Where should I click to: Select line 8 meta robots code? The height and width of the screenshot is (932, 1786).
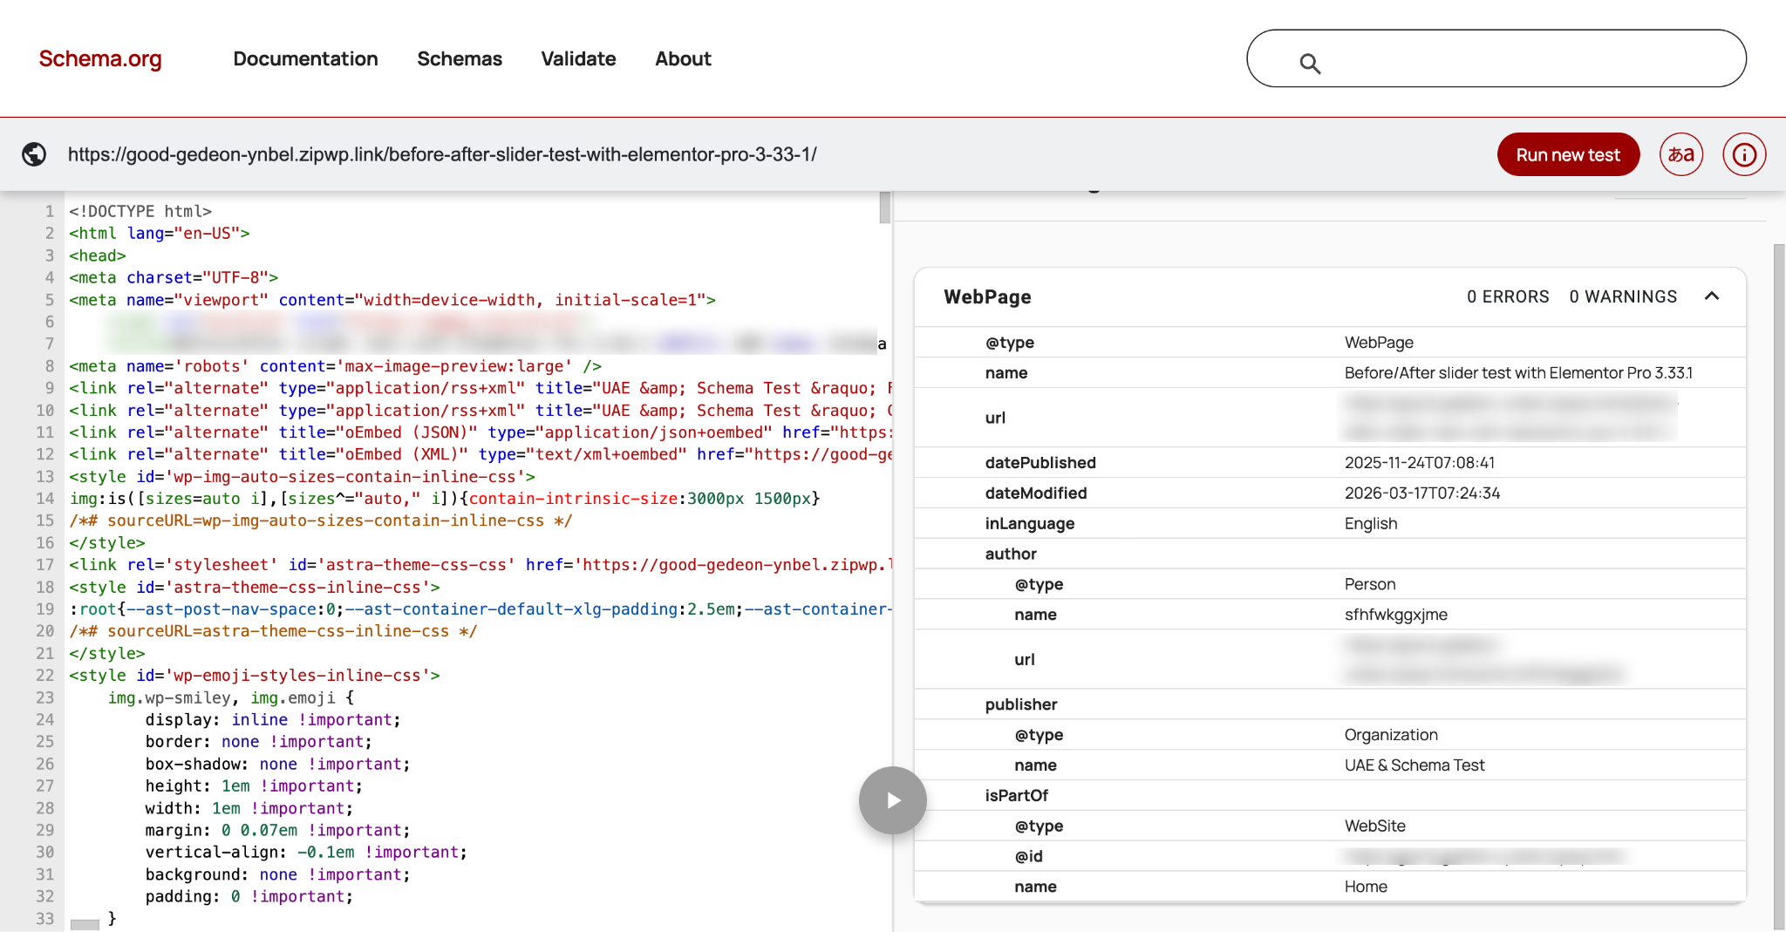[335, 366]
